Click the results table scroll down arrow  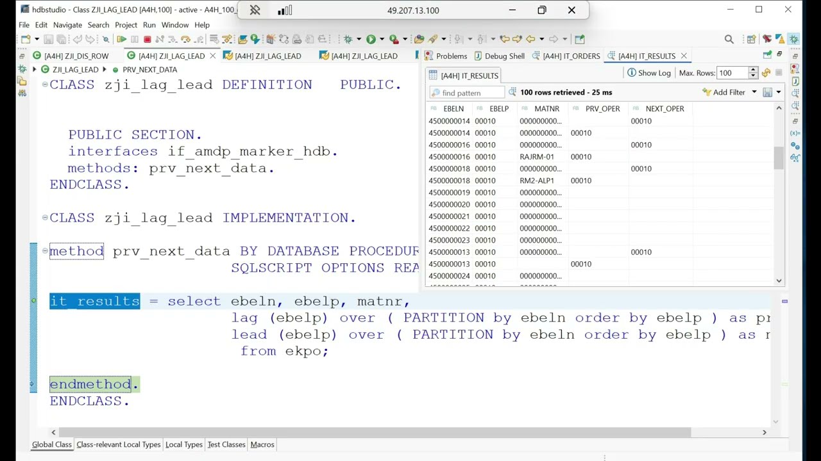(779, 280)
